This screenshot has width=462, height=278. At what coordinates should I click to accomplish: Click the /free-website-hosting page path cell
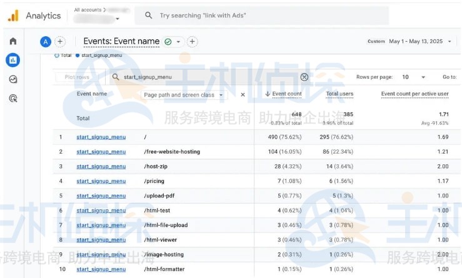coord(172,152)
